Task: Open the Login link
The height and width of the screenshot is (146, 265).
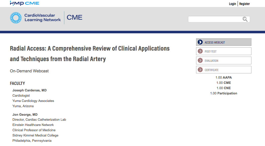Action: click(232, 4)
